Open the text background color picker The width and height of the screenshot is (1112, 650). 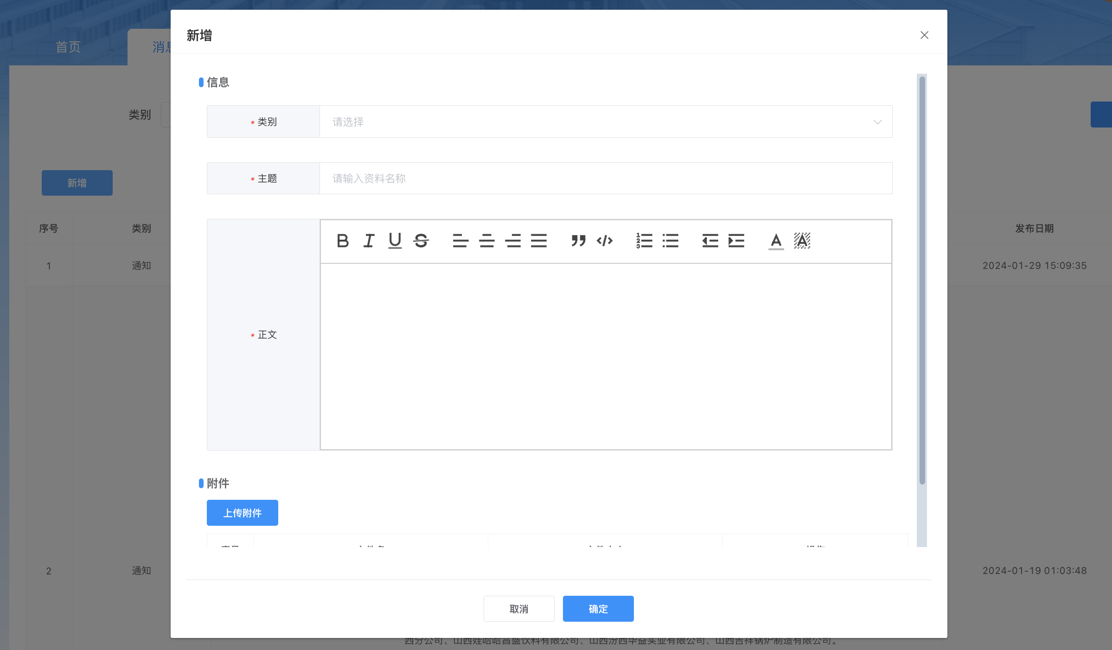point(802,241)
